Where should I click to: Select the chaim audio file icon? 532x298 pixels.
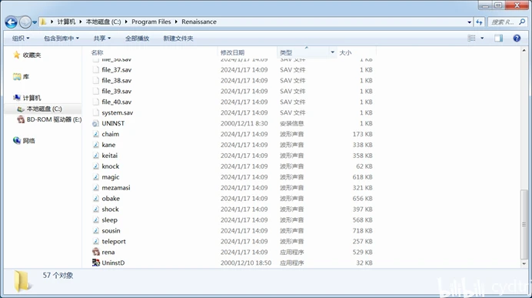(96, 134)
